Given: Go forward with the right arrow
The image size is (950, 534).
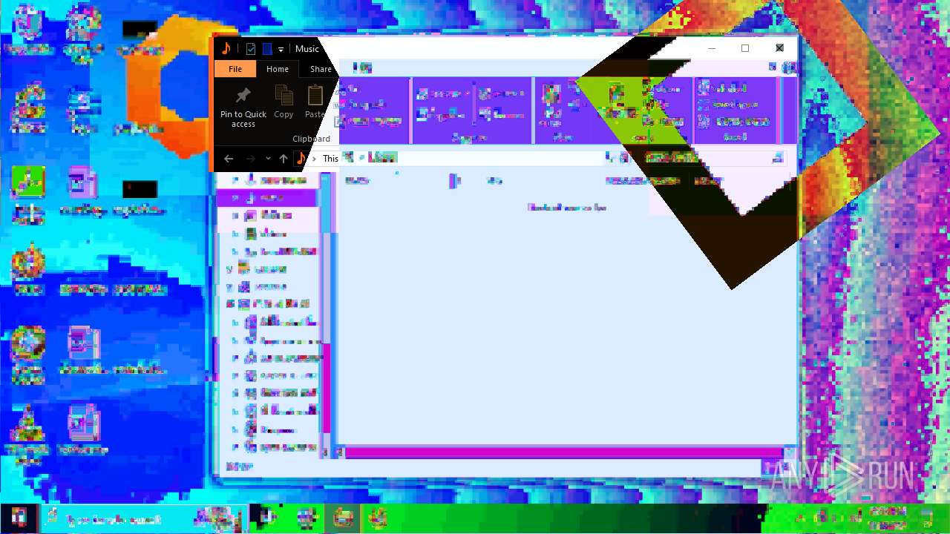Looking at the screenshot, I should (x=250, y=159).
